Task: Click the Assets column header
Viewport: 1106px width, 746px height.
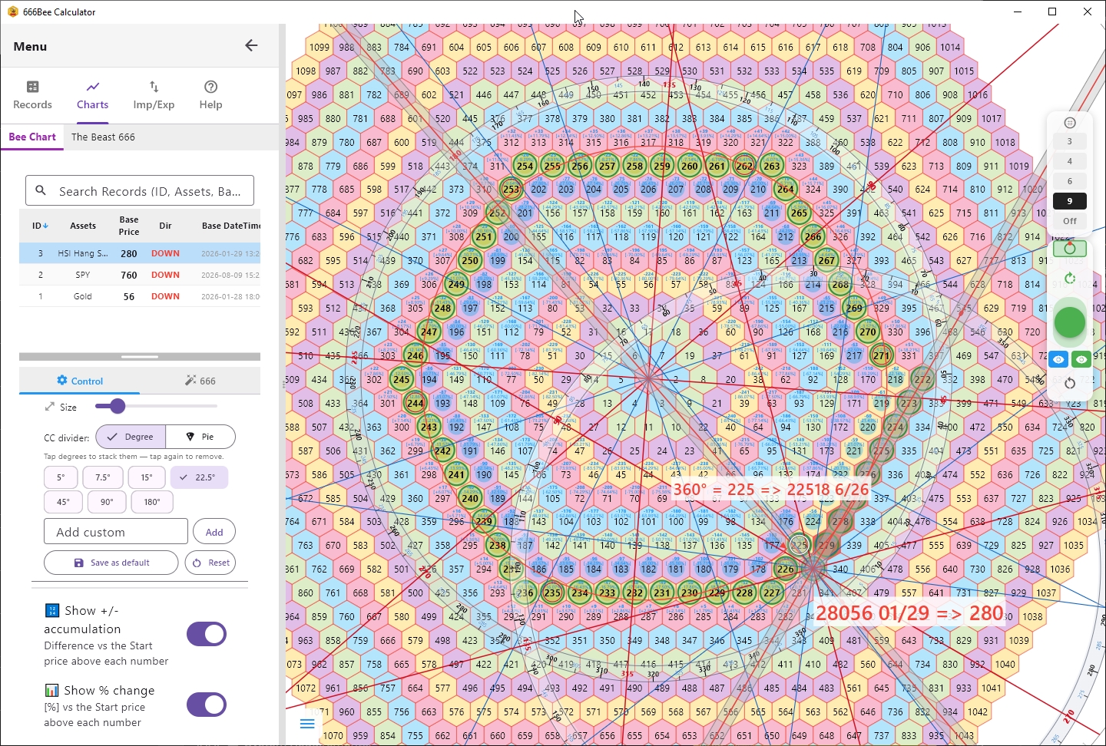Action: point(83,226)
